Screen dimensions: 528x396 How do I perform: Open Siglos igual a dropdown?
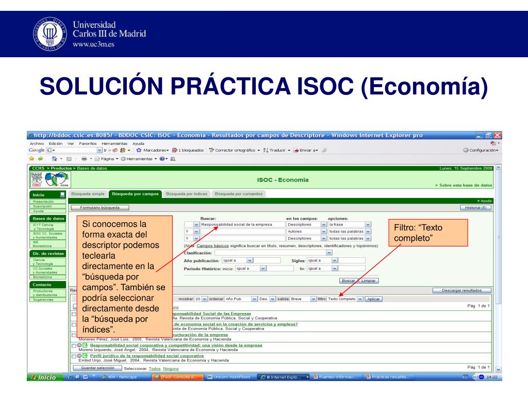(x=334, y=260)
